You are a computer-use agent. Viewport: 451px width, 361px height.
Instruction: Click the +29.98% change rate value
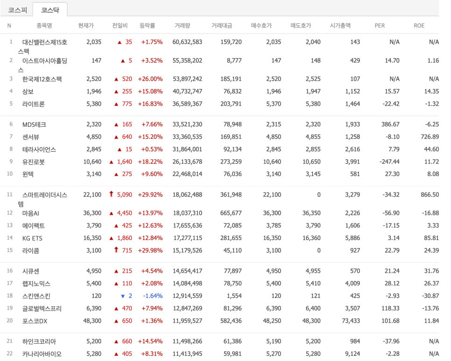[150, 250]
